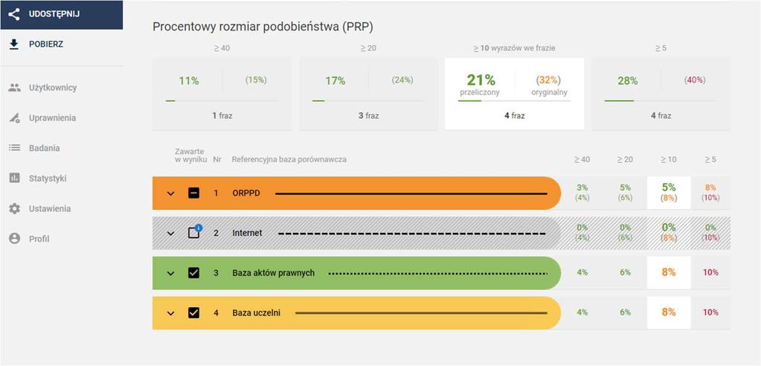Select the ≥ 40 threshold card showing 11%
Screen dimensions: 761x366
222,94
